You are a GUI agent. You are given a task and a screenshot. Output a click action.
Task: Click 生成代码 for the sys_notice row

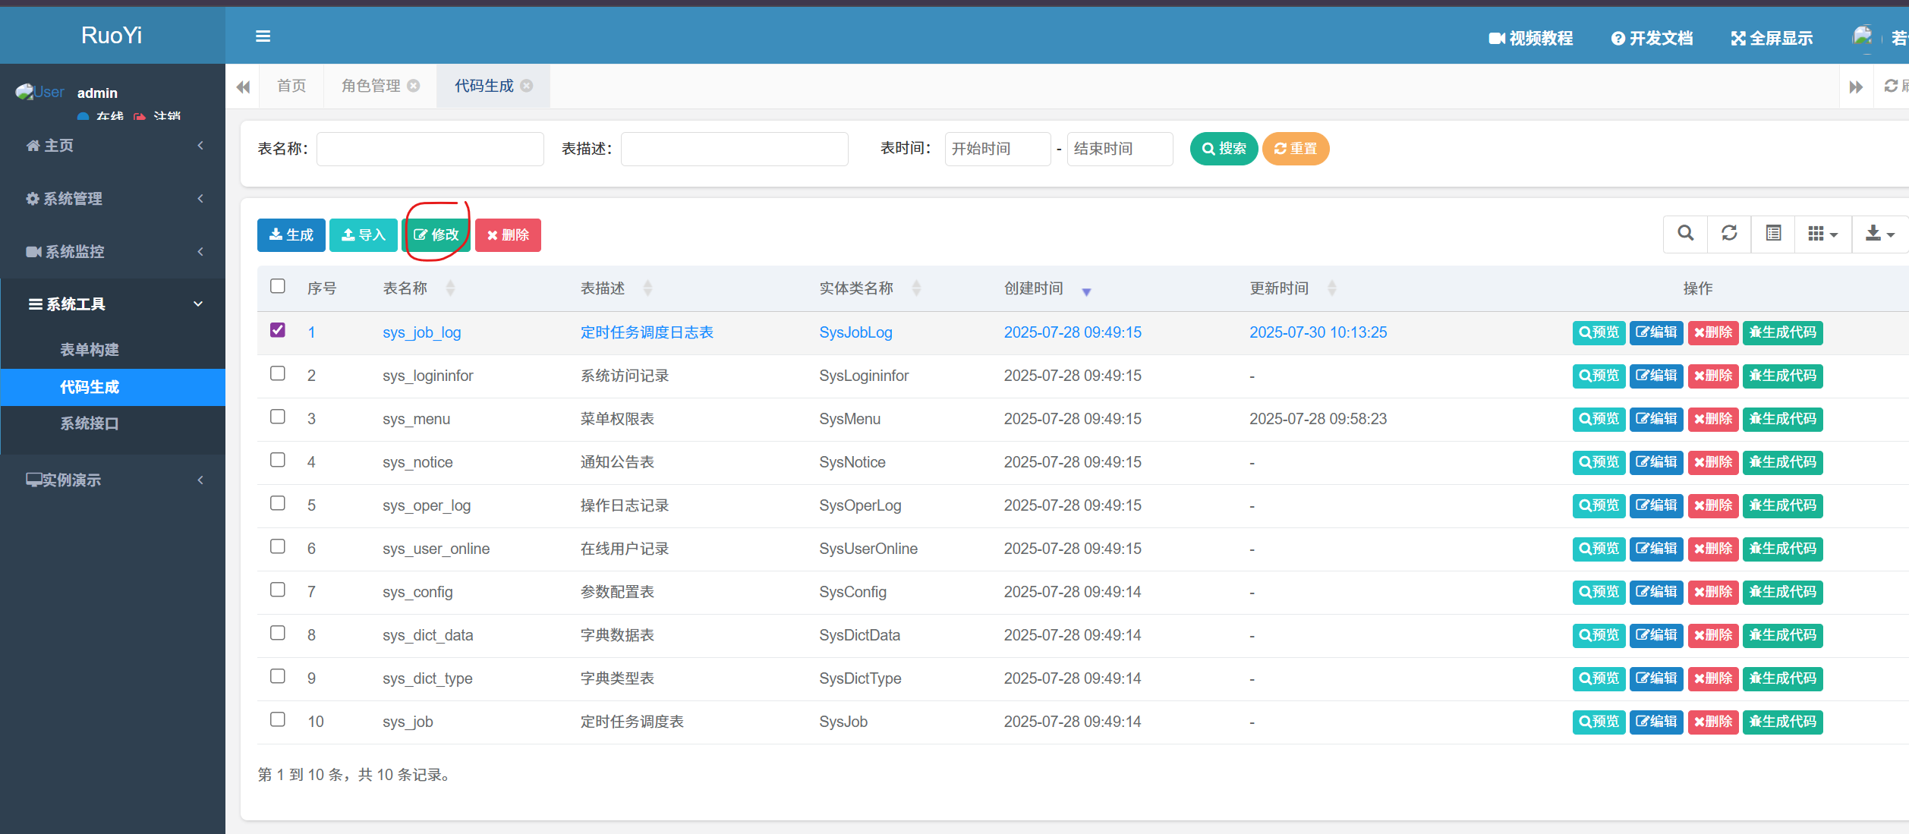tap(1782, 462)
